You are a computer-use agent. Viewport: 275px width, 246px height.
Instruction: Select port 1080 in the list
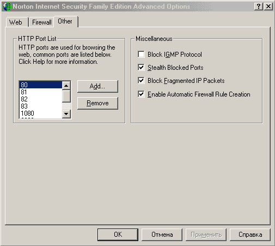click(41, 113)
